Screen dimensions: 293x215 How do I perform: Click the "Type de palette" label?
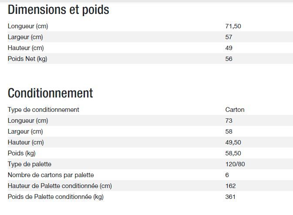[30, 164]
